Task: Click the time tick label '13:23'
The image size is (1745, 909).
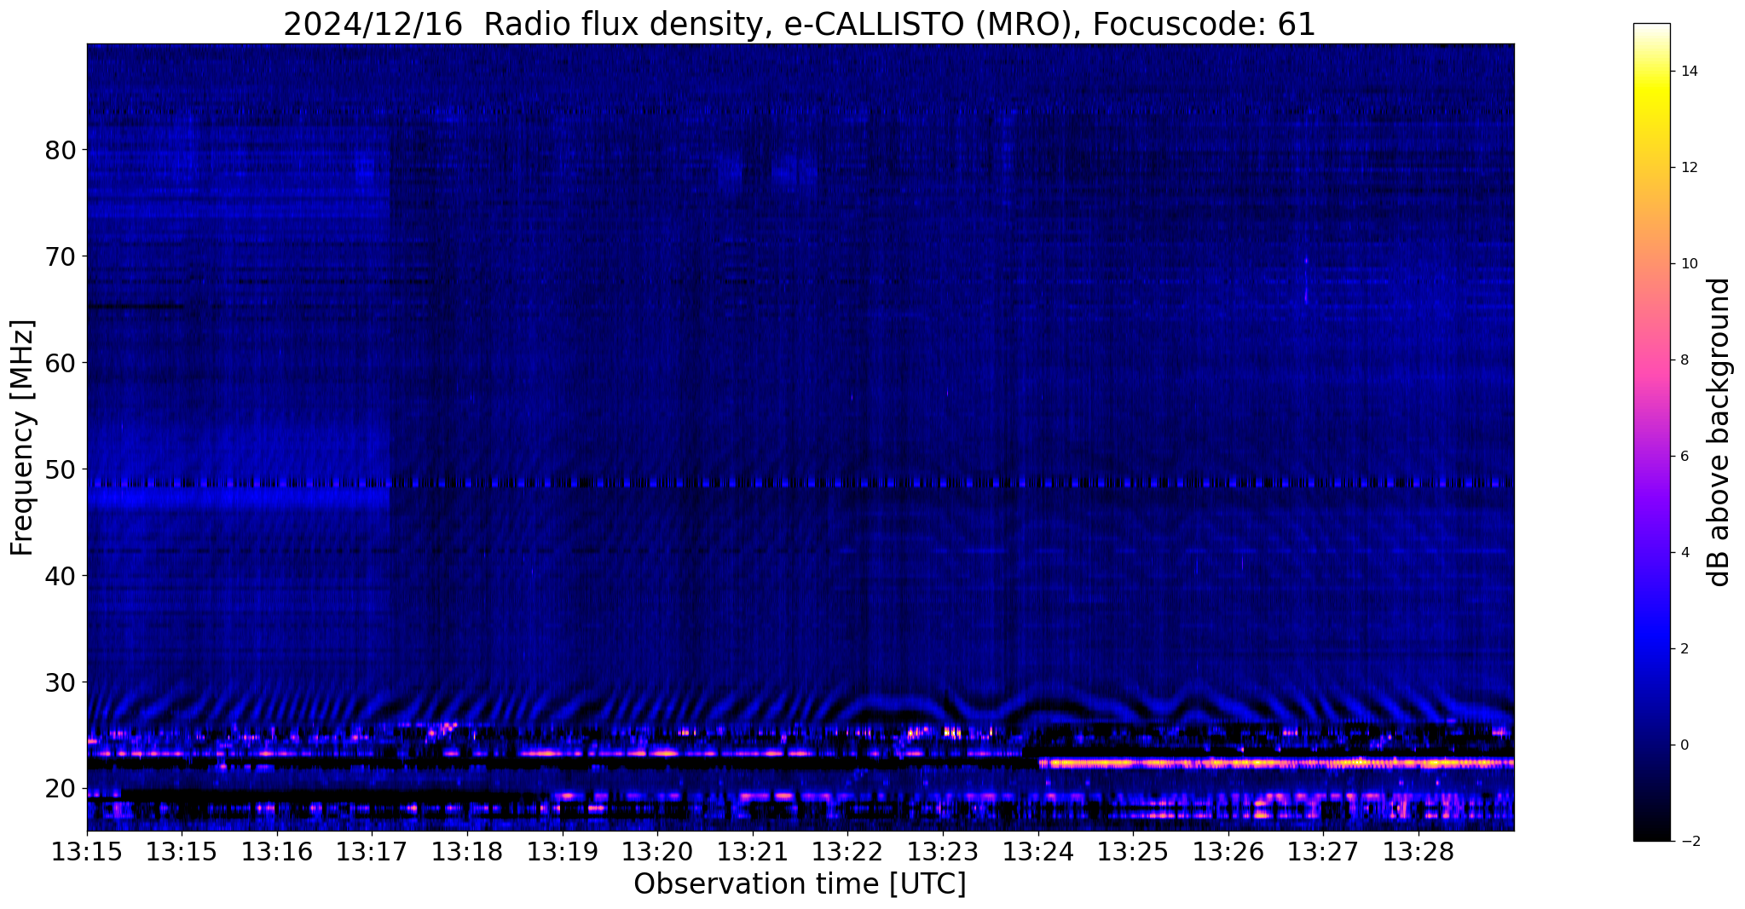Action: (x=942, y=851)
